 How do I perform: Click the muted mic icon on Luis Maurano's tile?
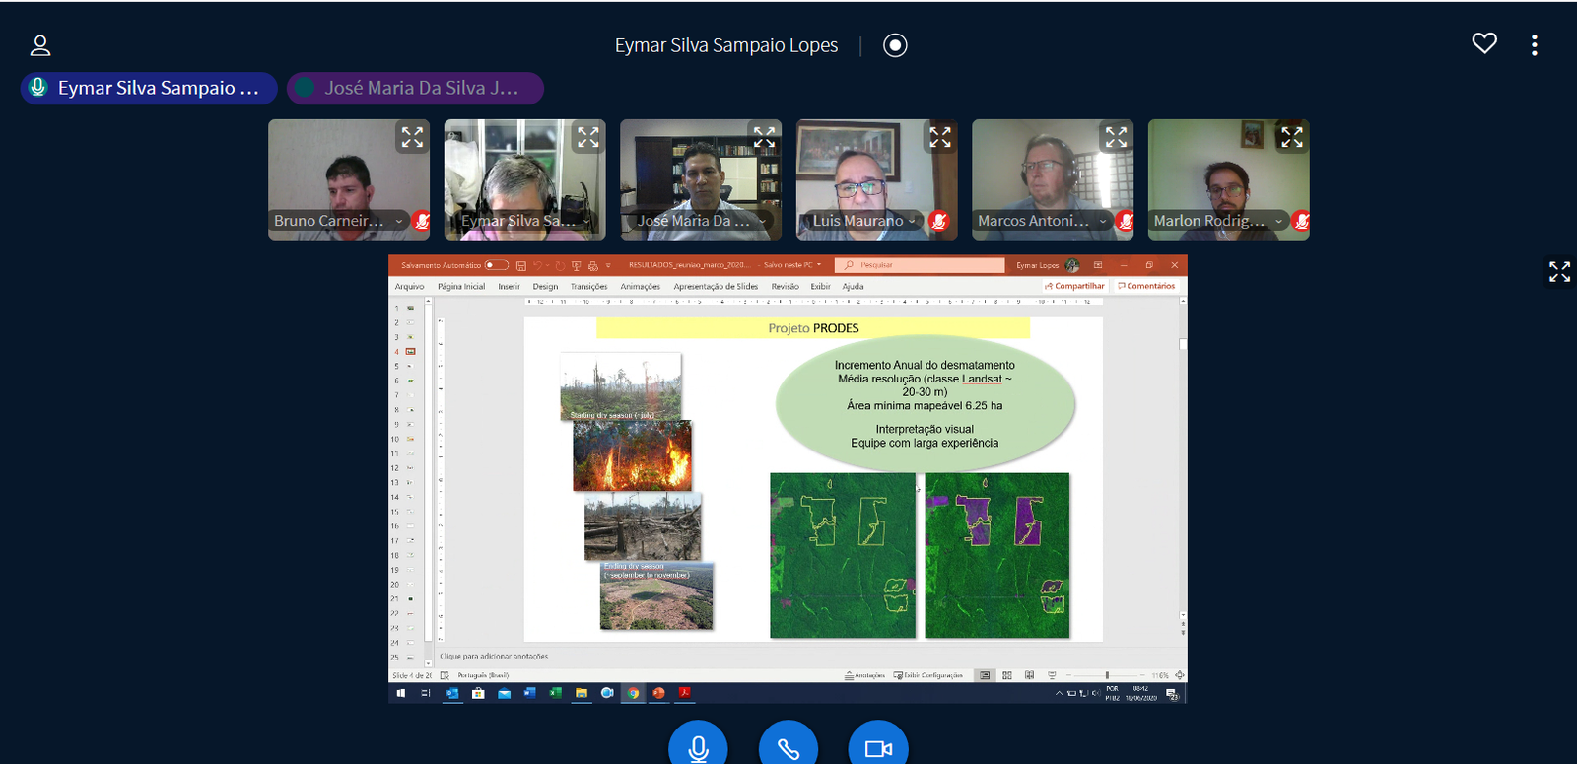(938, 221)
